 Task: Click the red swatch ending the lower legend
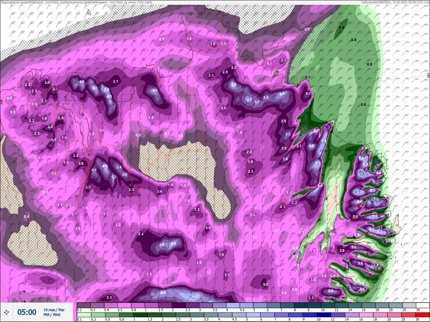coord(422,315)
